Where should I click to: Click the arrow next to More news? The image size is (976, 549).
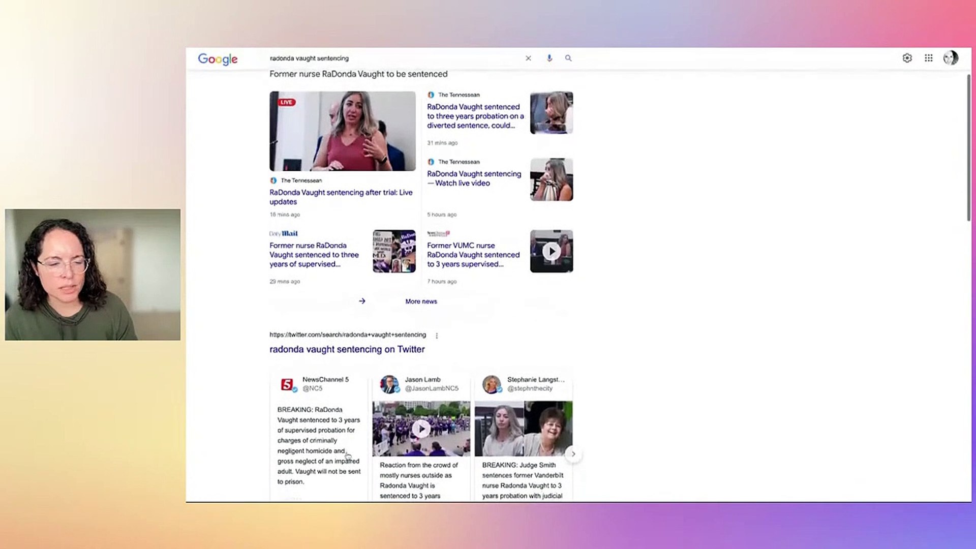tap(362, 301)
